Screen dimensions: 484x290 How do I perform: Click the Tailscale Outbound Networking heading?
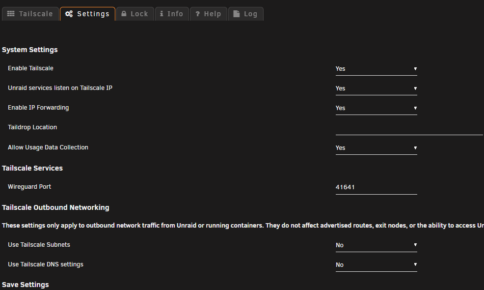(x=55, y=207)
